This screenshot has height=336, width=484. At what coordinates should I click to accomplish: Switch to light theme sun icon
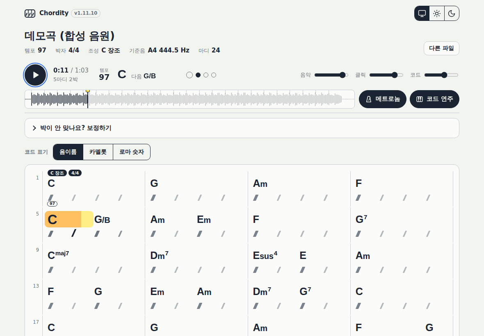click(437, 13)
